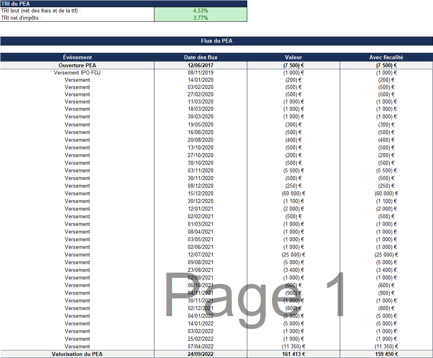Select the 159 450 € after-tax valuation cell
The width and height of the screenshot is (433, 358).
point(386,354)
